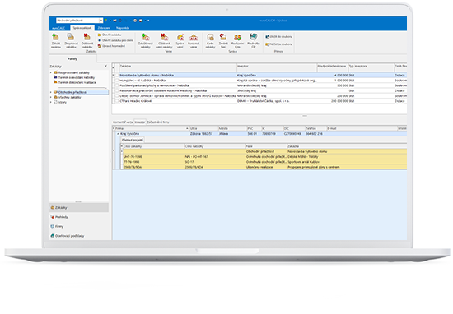Click Otevřít zakázku in the ribbon
Screen dimensions: 453x314
pyautogui.click(x=110, y=35)
